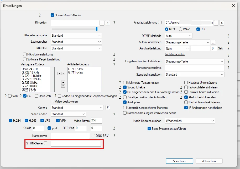Select Opus 24 kHz in available codecs
The width and height of the screenshot is (240, 169).
tap(30, 69)
